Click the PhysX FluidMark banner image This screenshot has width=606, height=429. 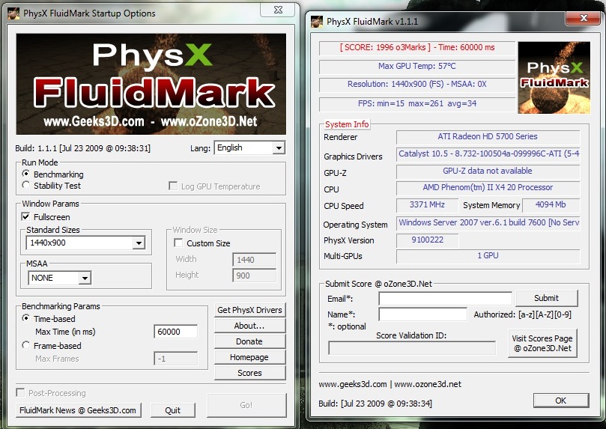click(150, 85)
